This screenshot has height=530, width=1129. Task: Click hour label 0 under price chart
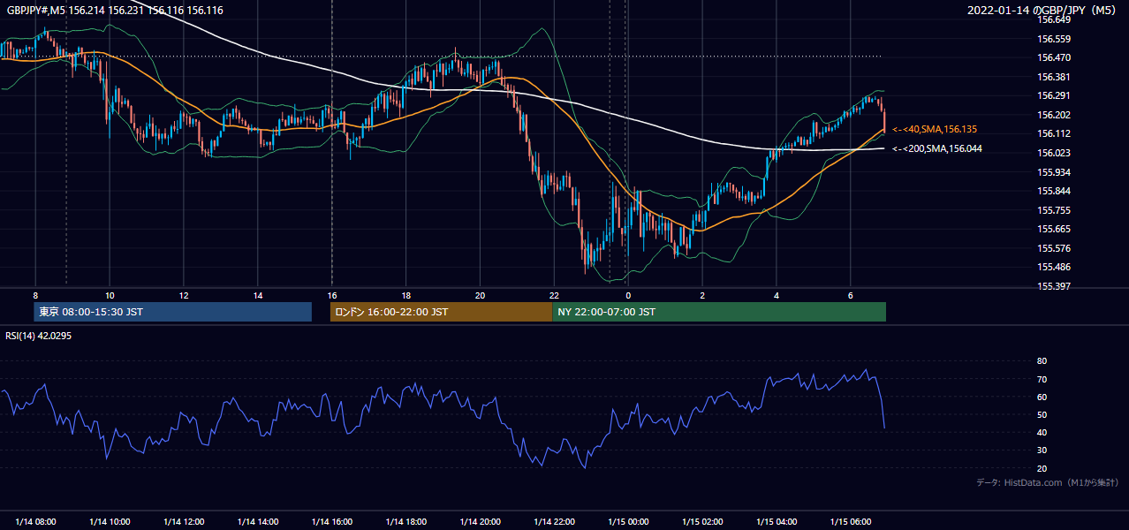tap(628, 295)
